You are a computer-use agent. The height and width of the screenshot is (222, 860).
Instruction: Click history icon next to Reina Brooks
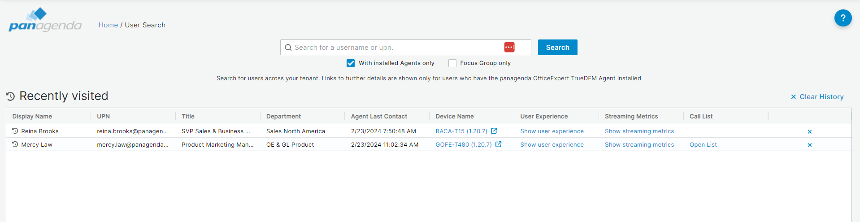tap(15, 131)
